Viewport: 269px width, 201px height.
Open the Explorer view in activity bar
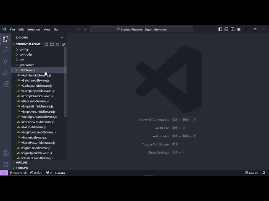(x=5, y=39)
